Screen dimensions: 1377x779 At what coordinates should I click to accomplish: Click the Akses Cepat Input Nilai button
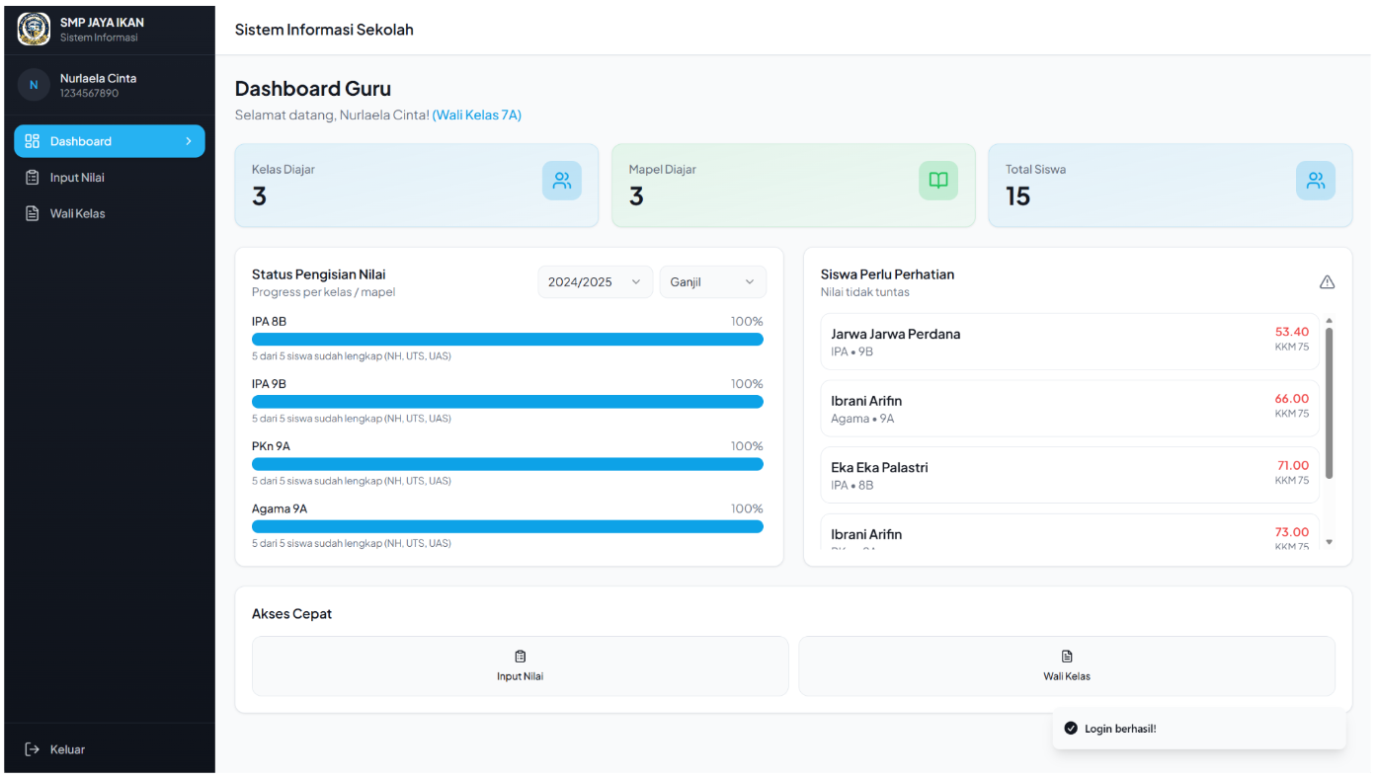521,666
